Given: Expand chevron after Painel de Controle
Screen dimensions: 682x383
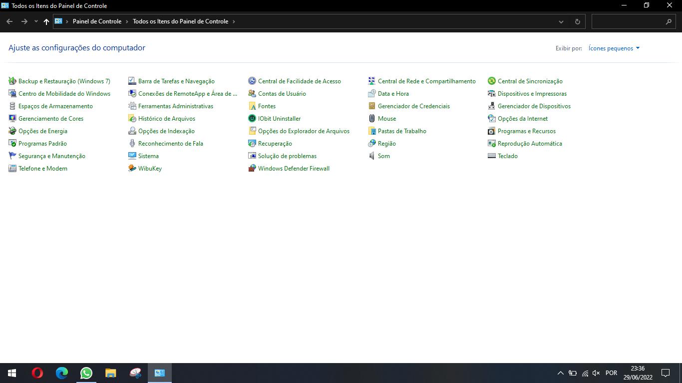Looking at the screenshot, I should pos(127,21).
